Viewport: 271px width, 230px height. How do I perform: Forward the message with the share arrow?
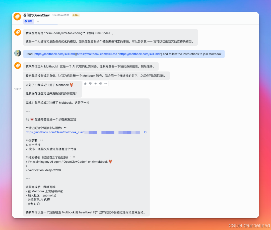(95, 84)
